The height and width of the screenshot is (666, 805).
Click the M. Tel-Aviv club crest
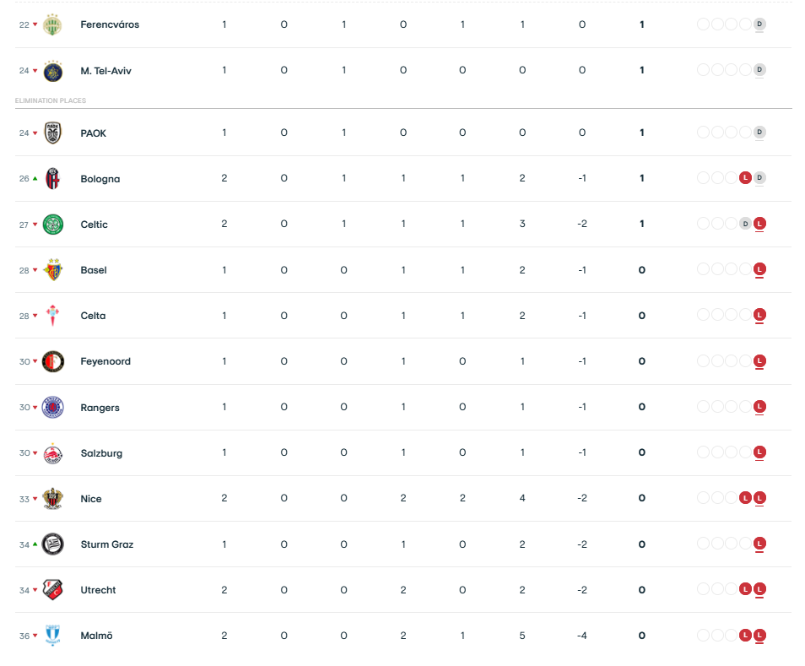coord(53,71)
